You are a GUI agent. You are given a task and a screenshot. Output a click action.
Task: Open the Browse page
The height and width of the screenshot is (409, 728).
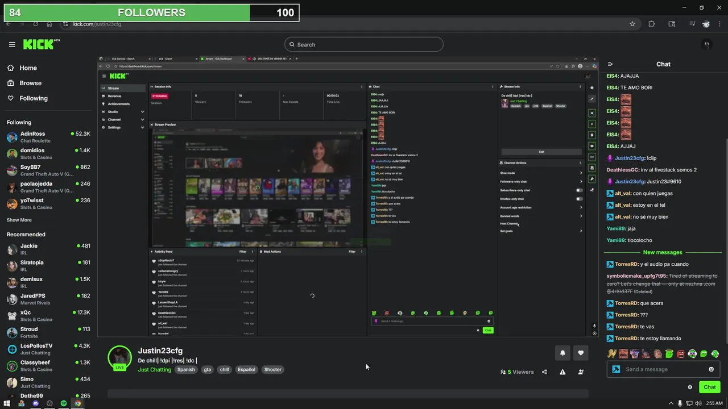[24, 83]
